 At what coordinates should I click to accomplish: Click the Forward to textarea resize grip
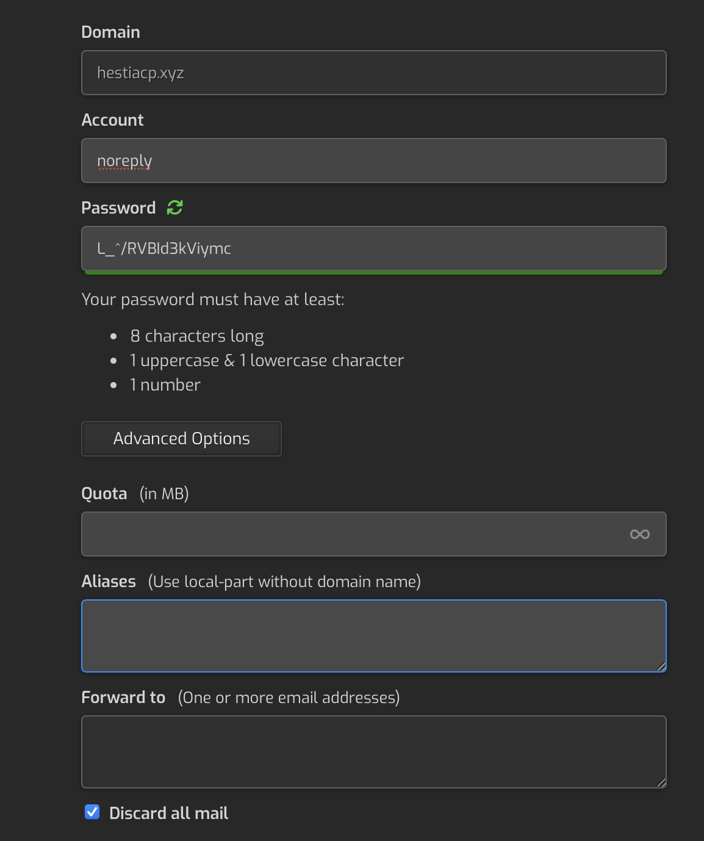pos(661,782)
